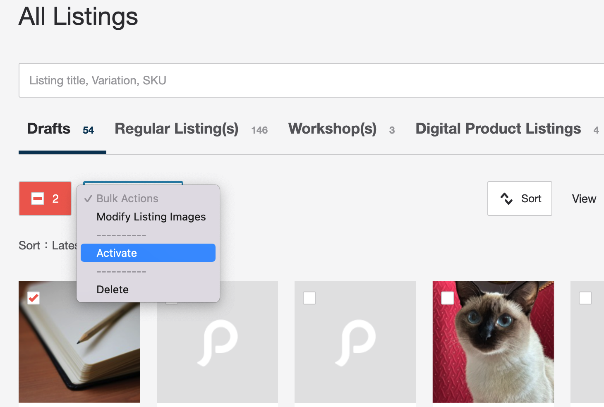Click the minus icon in the red selection button

(x=38, y=199)
